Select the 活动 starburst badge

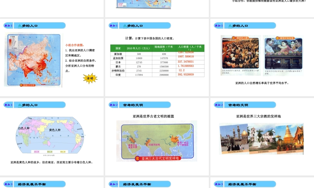(90, 78)
